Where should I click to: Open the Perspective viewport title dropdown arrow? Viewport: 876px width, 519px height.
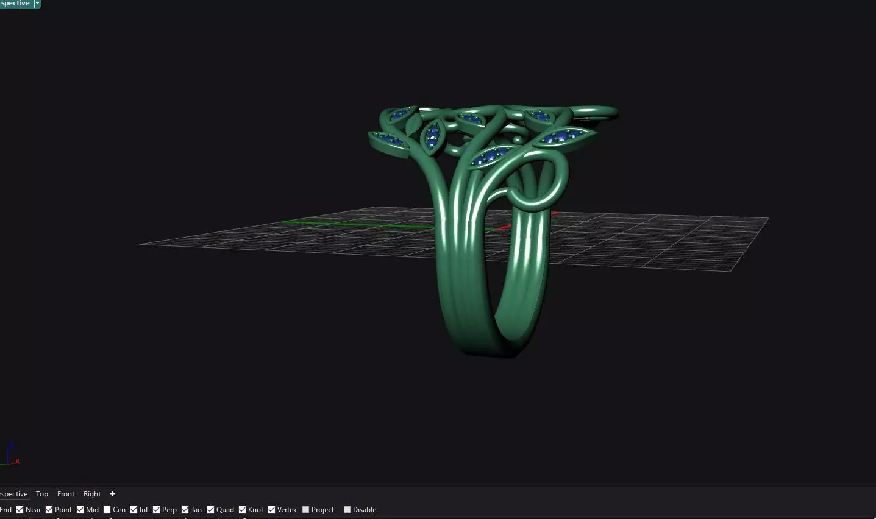click(x=37, y=4)
